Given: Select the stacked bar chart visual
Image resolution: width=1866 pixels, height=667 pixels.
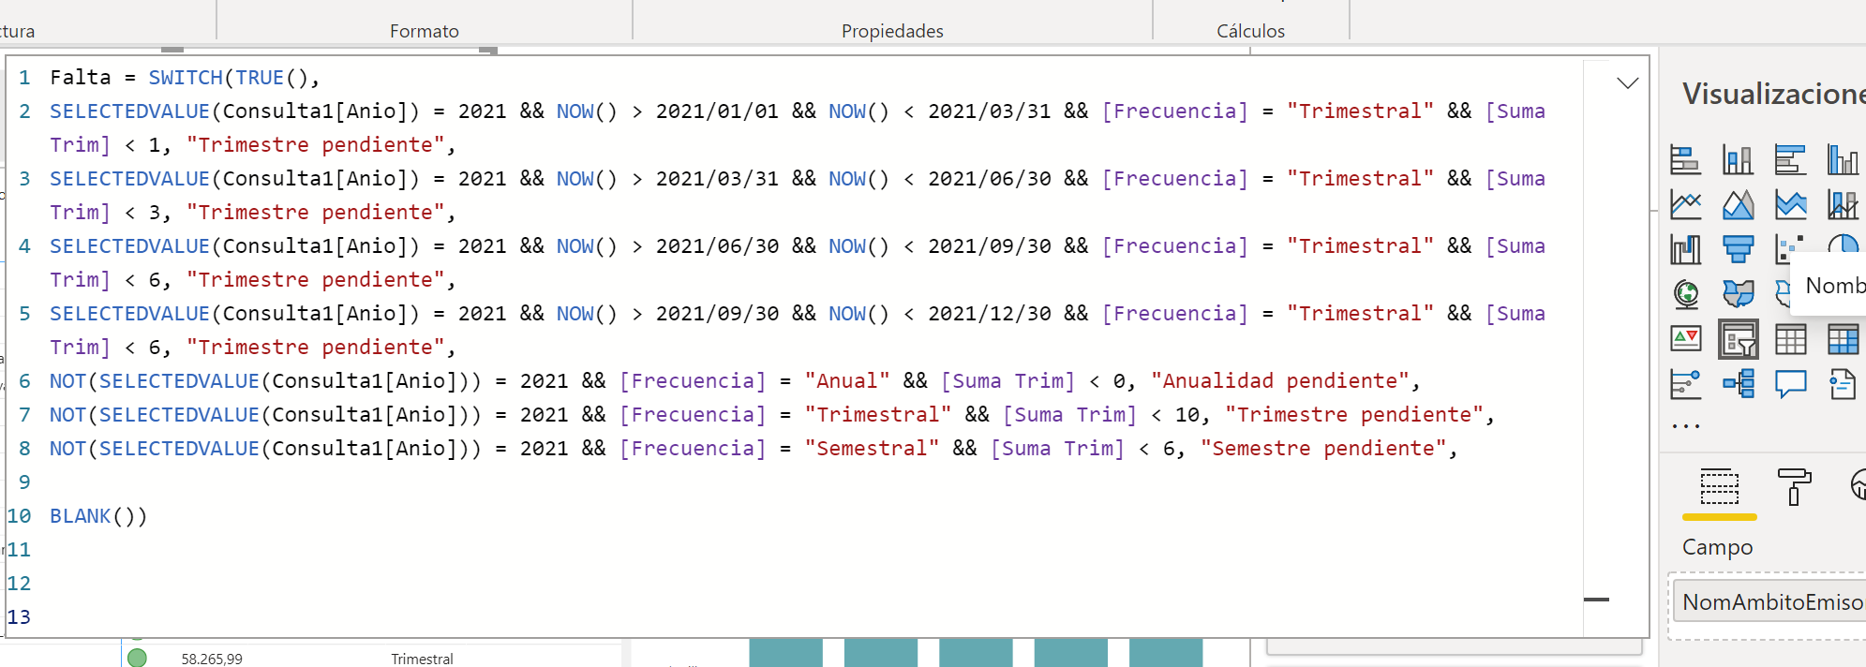Looking at the screenshot, I should pos(1685,159).
